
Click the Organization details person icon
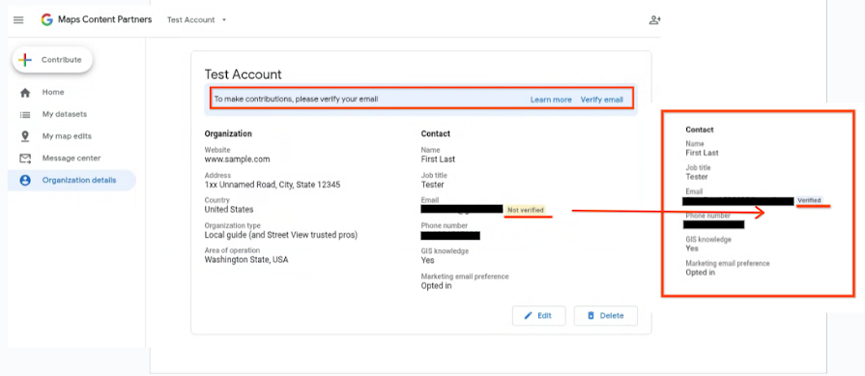(25, 181)
